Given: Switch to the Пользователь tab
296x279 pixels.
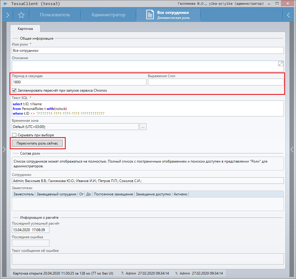Looking at the screenshot, I should [55, 15].
